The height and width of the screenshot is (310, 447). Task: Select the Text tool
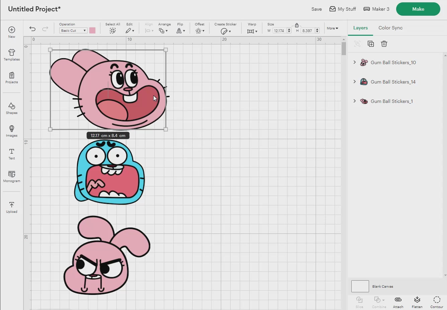click(x=12, y=154)
